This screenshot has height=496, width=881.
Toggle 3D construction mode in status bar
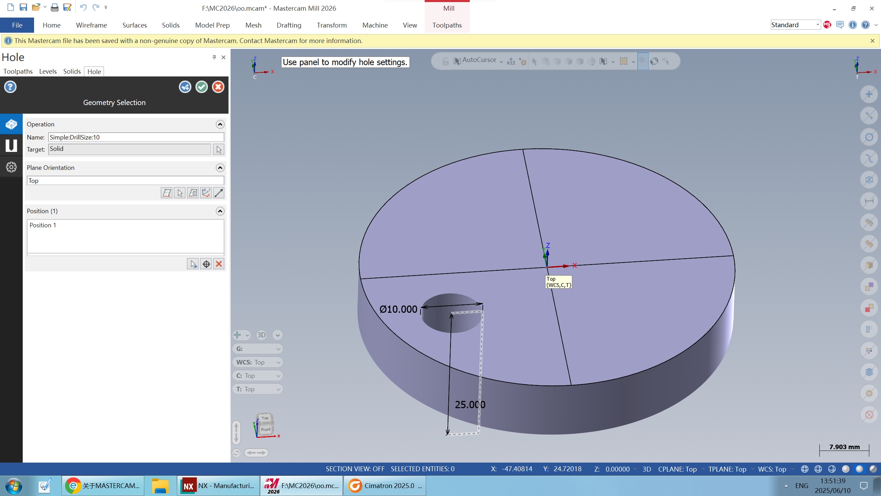click(647, 469)
